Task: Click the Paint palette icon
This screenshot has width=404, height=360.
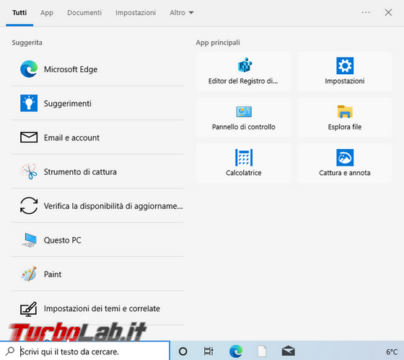Action: pos(29,274)
